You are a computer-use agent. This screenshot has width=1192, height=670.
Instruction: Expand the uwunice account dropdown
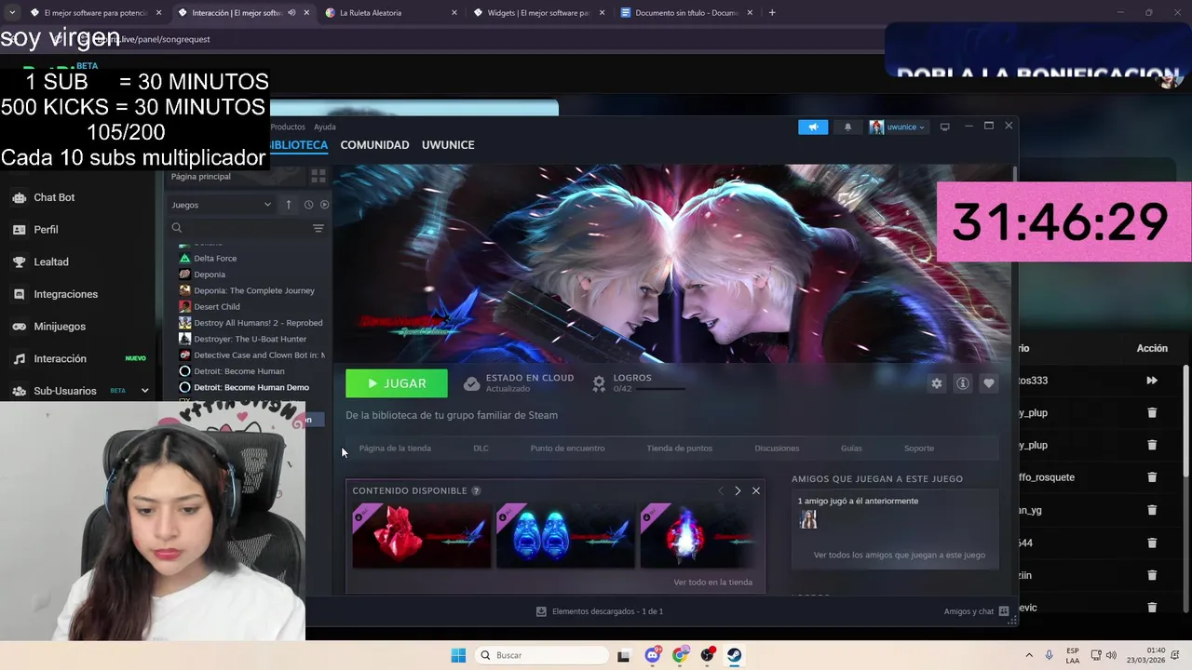(898, 127)
